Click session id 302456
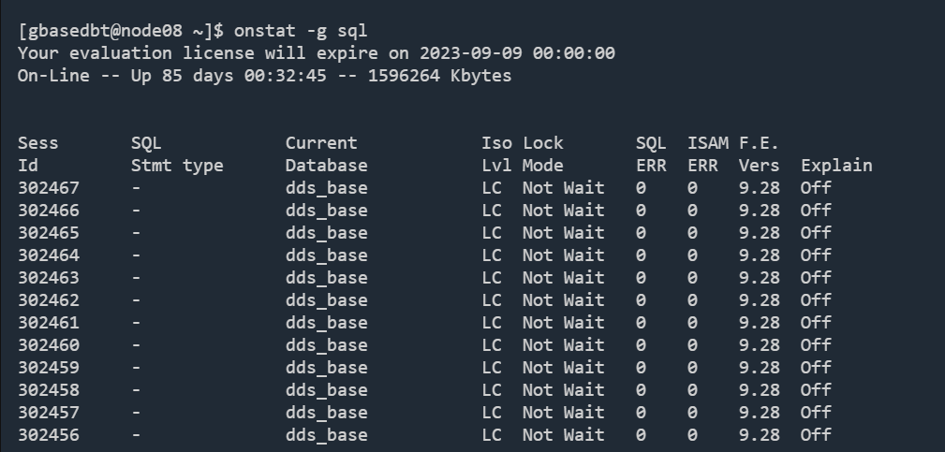The image size is (945, 452). [x=49, y=434]
